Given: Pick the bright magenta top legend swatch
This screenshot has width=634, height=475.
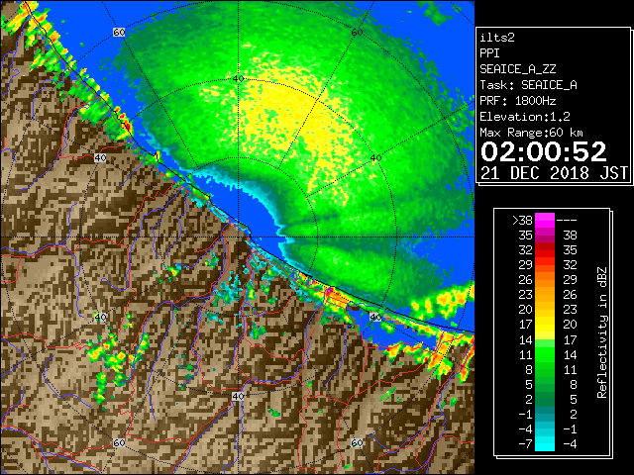Looking at the screenshot, I should pyautogui.click(x=545, y=221).
